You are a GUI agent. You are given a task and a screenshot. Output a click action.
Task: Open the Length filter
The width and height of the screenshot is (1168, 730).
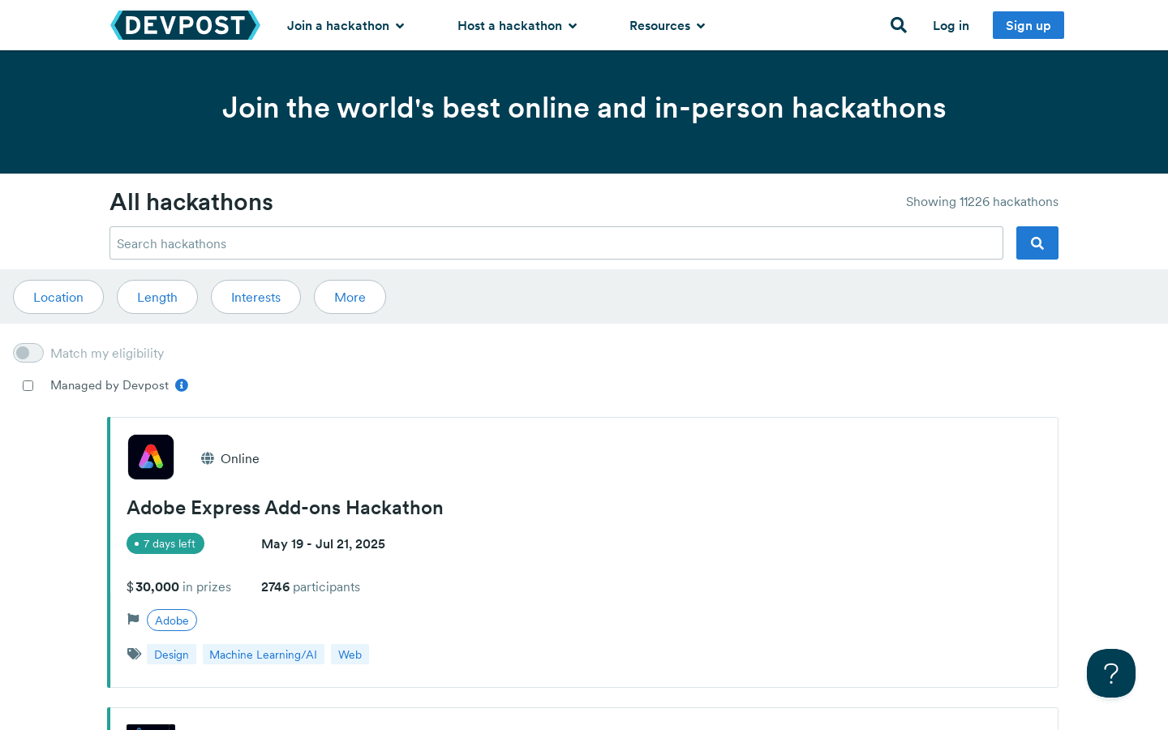pyautogui.click(x=157, y=297)
